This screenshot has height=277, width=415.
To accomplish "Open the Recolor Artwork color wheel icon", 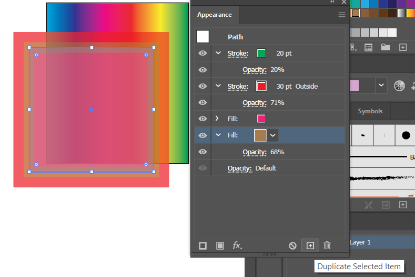I will pyautogui.click(x=399, y=86).
